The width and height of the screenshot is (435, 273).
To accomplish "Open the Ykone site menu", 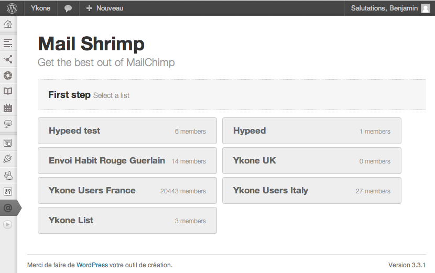I will pos(40,8).
